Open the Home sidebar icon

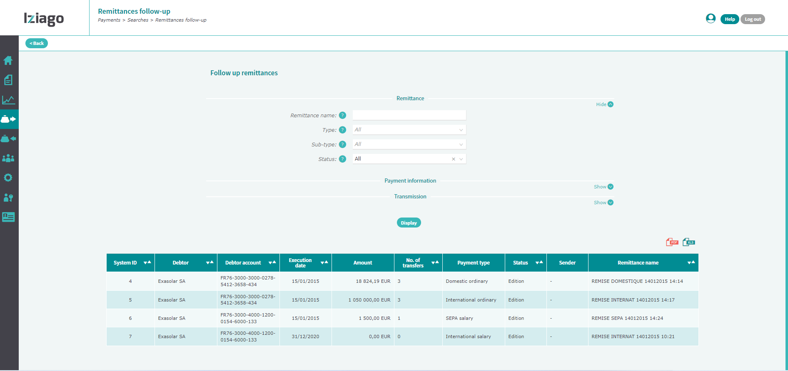pos(8,60)
